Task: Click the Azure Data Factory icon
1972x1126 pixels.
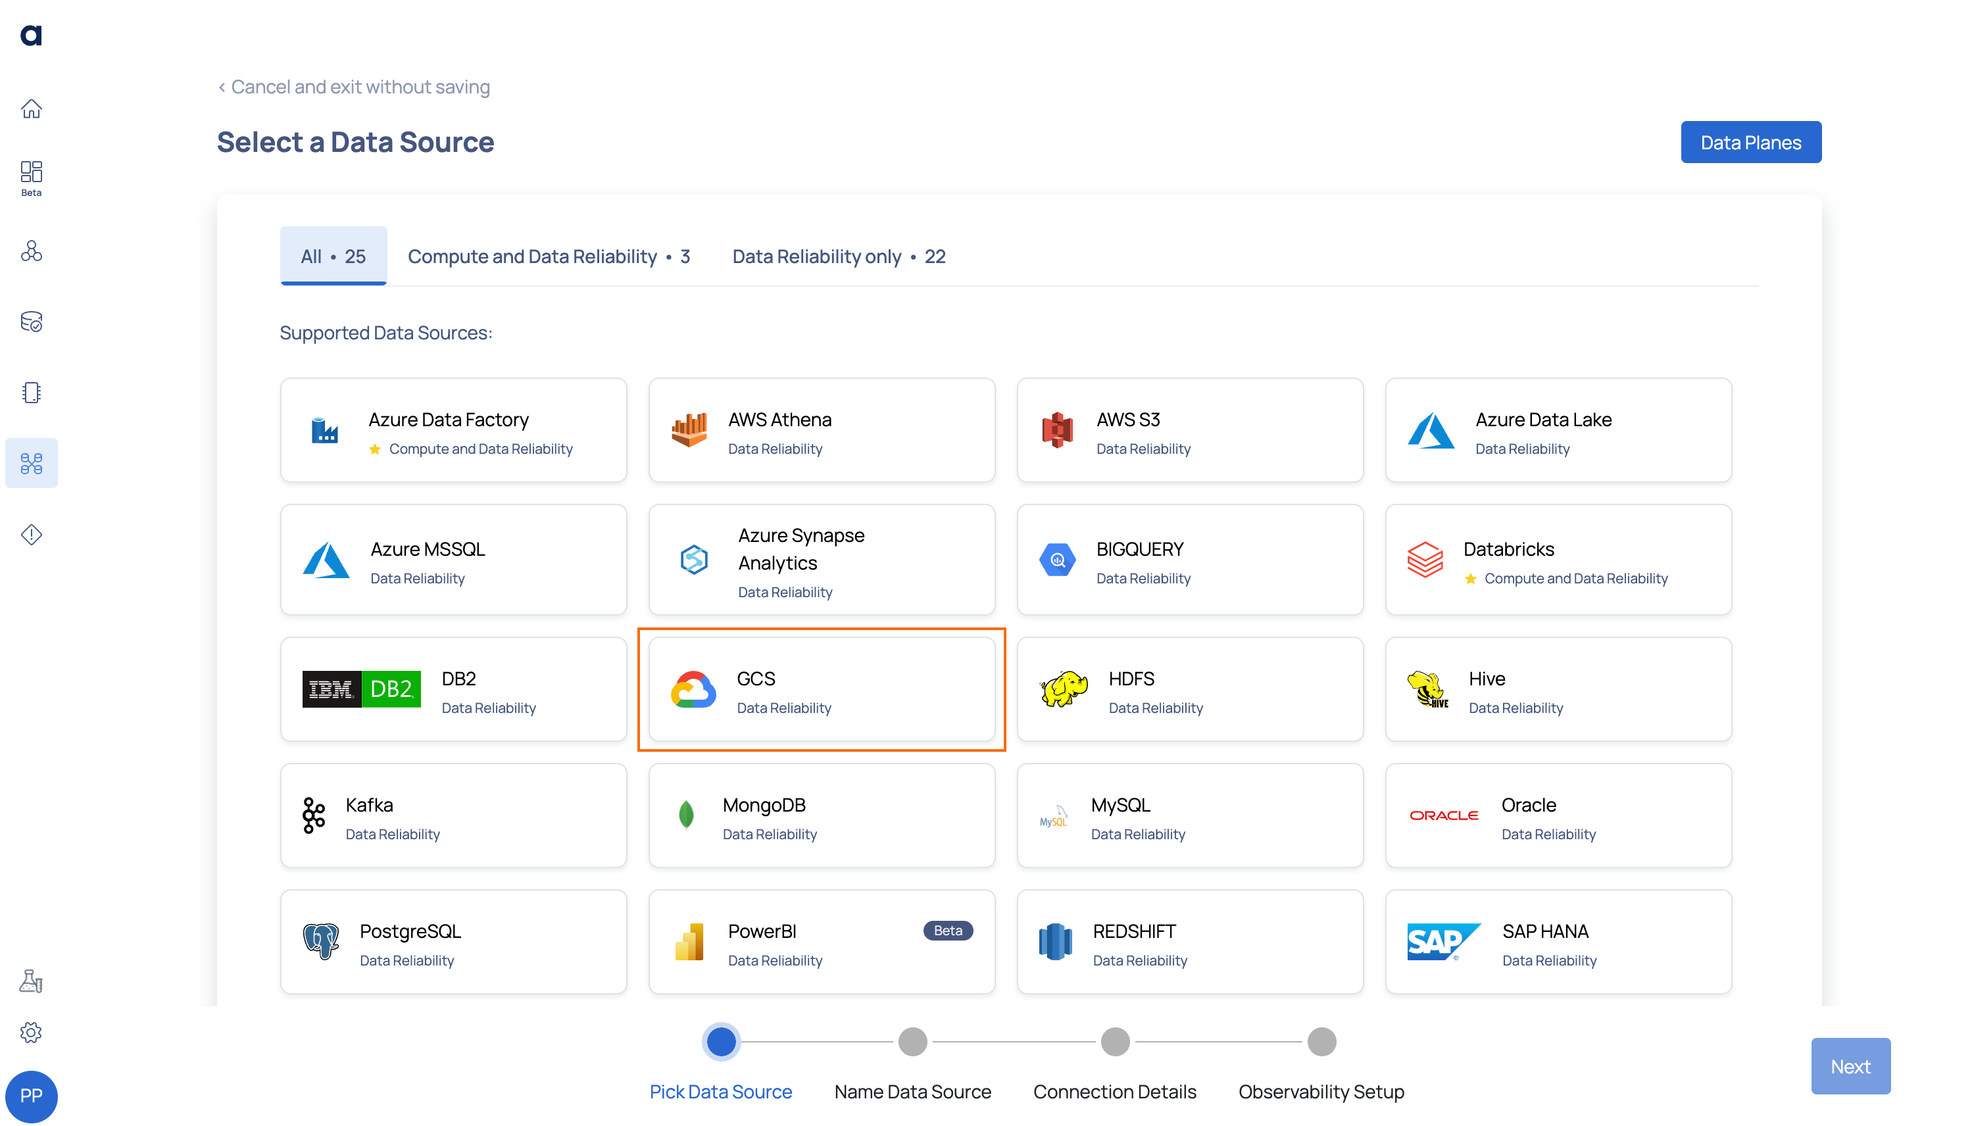Action: tap(325, 430)
